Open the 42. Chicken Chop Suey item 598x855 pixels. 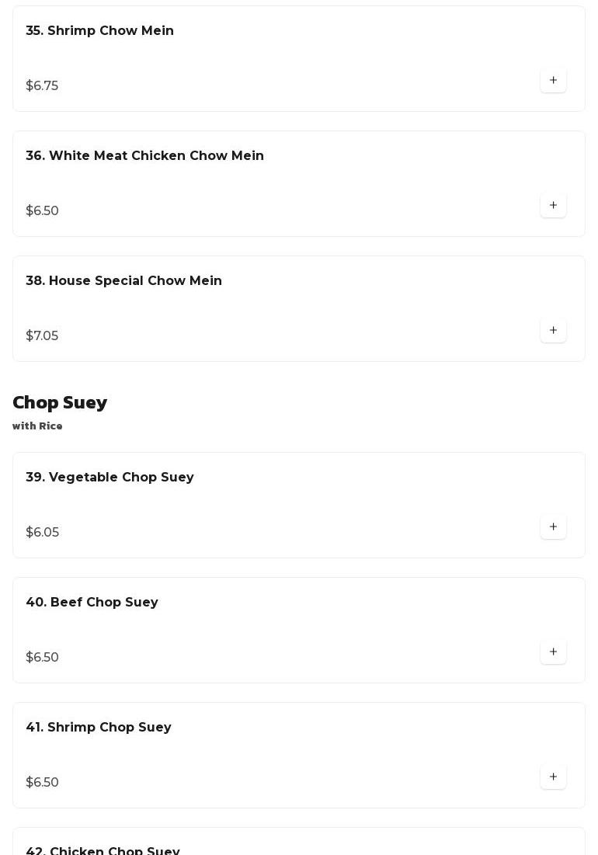[103, 850]
